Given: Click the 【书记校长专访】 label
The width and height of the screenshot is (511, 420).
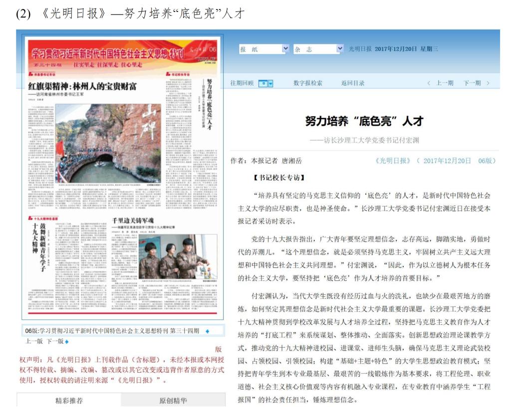Looking at the screenshot, I should coord(279,178).
